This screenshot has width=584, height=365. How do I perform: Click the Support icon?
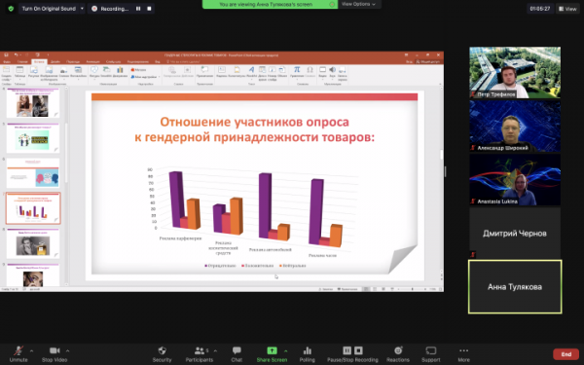[431, 350]
